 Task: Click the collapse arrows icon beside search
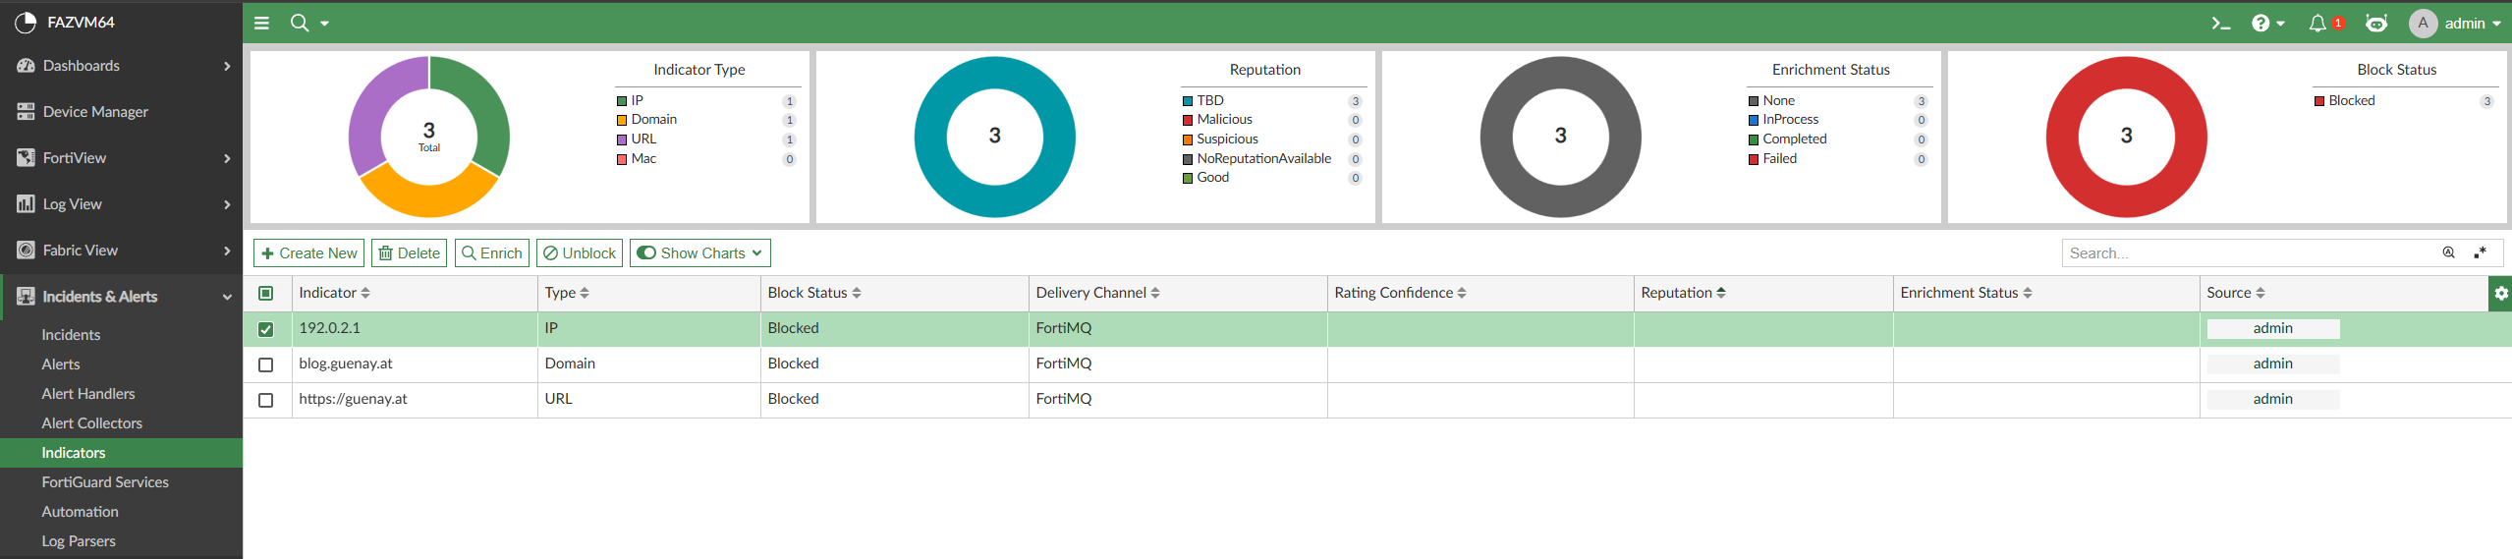coord(2481,252)
